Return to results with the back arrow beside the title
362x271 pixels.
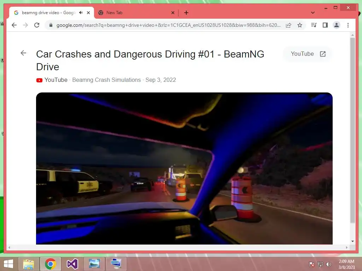[23, 53]
